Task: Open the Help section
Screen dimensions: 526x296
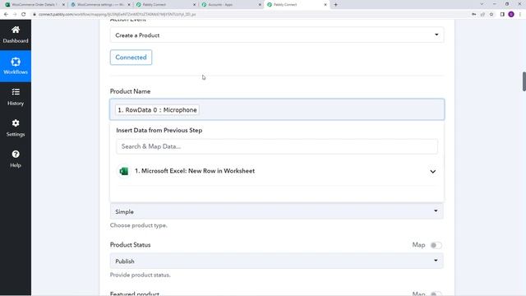Action: [16, 159]
